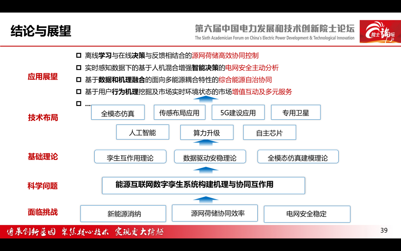
Task: Click the blue up arrow above 5G建设应用
Action: (x=206, y=99)
